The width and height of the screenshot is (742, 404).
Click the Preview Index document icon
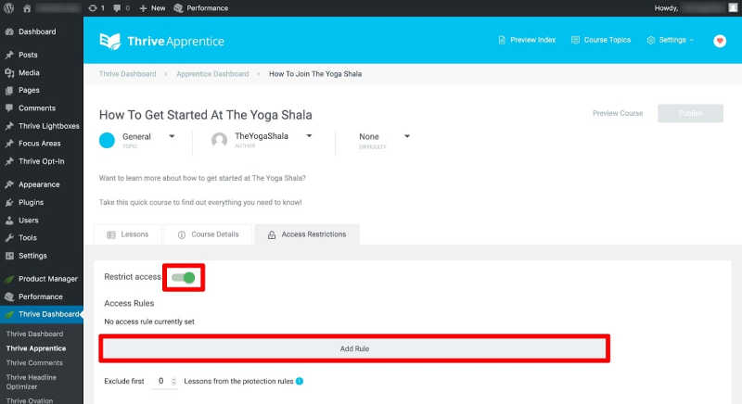502,40
